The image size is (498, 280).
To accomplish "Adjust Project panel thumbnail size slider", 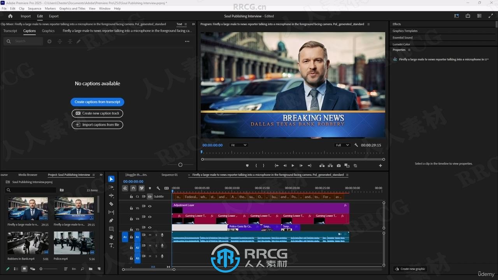I will click(49, 269).
